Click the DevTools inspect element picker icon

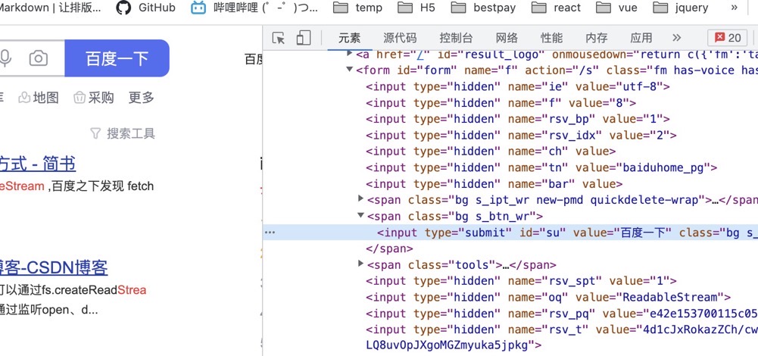pyautogui.click(x=279, y=38)
